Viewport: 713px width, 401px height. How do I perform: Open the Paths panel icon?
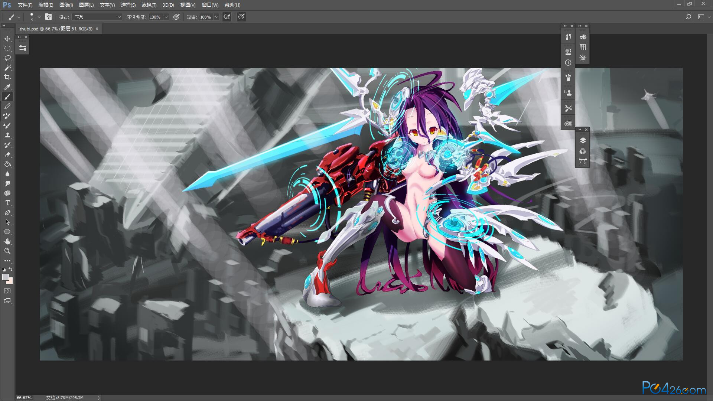coord(583,161)
